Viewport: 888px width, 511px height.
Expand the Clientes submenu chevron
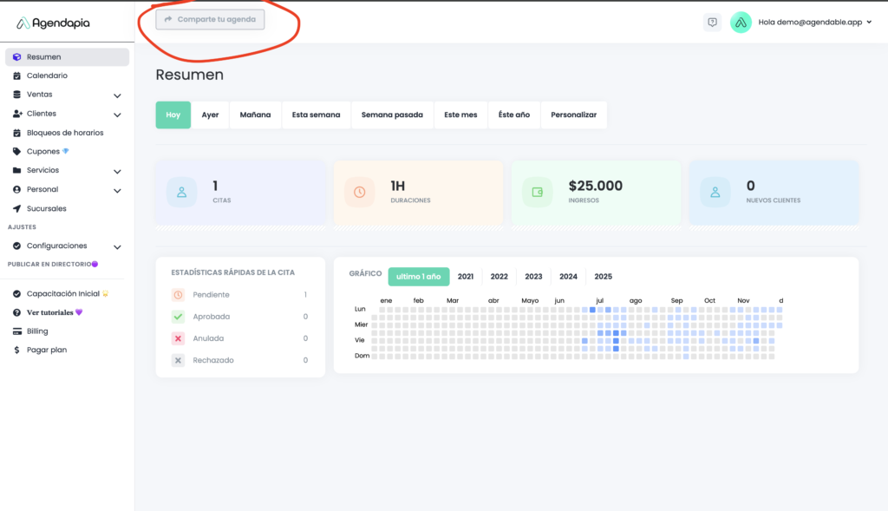117,114
